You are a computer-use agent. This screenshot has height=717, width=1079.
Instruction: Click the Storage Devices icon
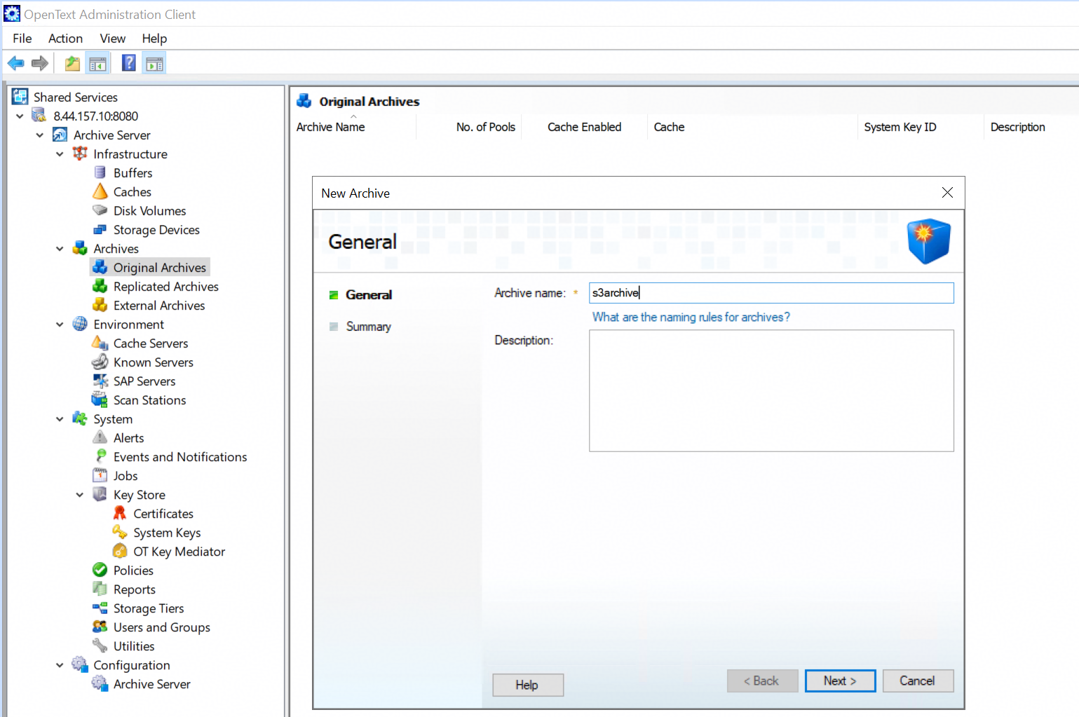[x=100, y=229]
